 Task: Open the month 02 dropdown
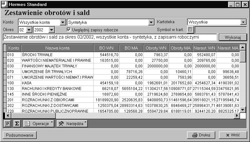click(29, 30)
